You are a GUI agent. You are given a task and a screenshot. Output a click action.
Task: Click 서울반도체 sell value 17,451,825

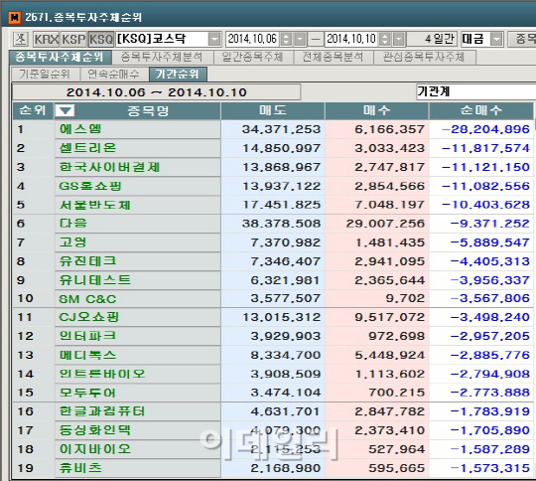[282, 205]
